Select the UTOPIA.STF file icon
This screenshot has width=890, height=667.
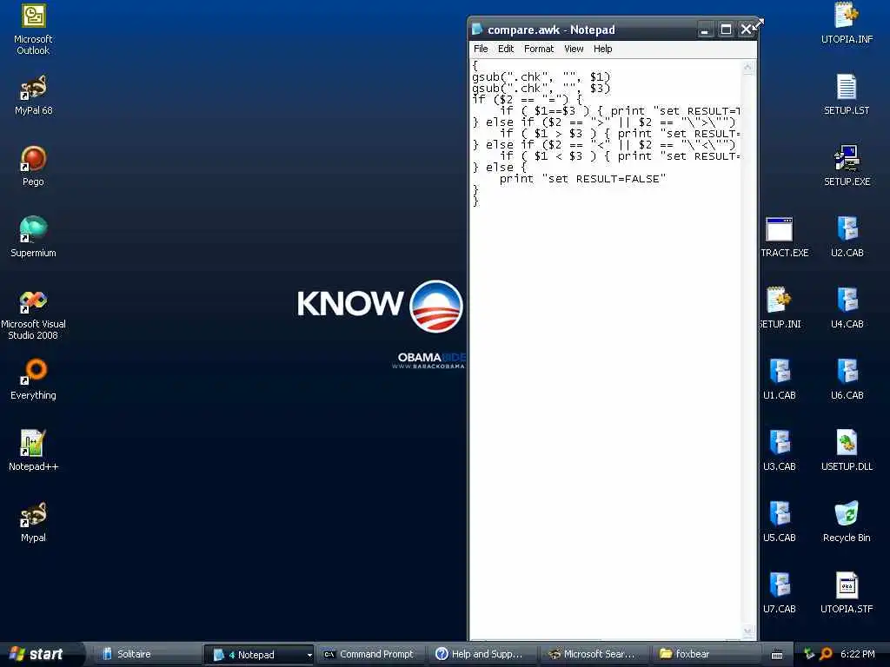(x=847, y=593)
